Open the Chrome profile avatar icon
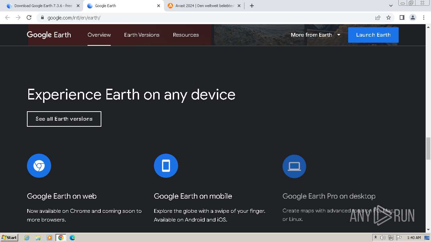Viewport: 431px width, 242px height. [x=413, y=17]
